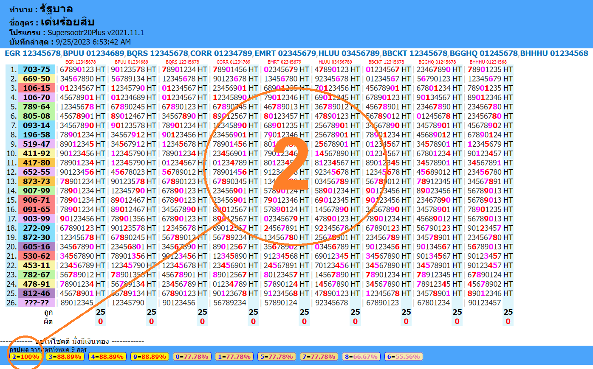Click row number 20. in the table
The image size is (593, 369).
pyautogui.click(x=12, y=247)
